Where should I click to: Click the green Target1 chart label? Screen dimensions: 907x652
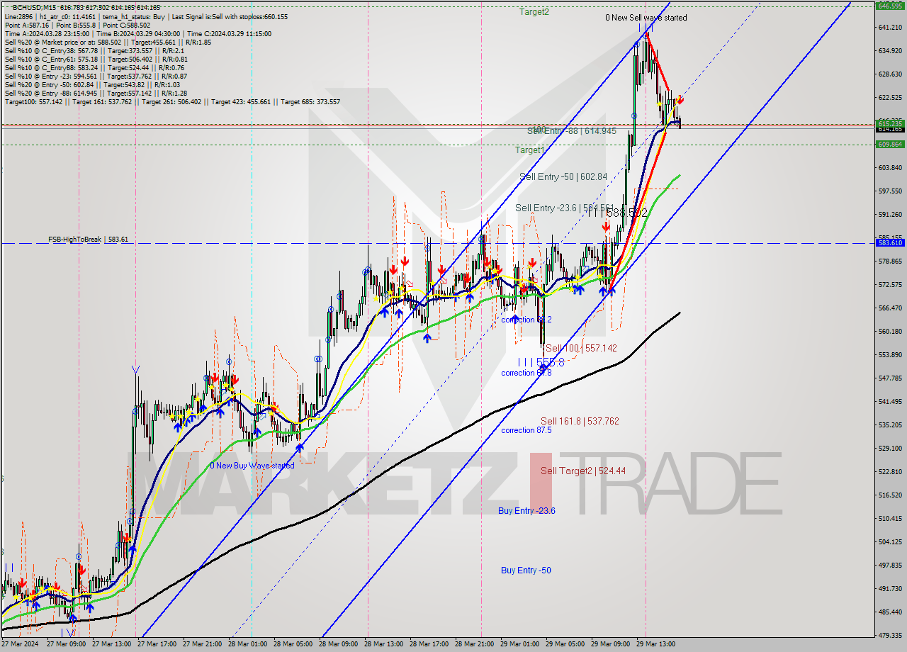pos(529,150)
